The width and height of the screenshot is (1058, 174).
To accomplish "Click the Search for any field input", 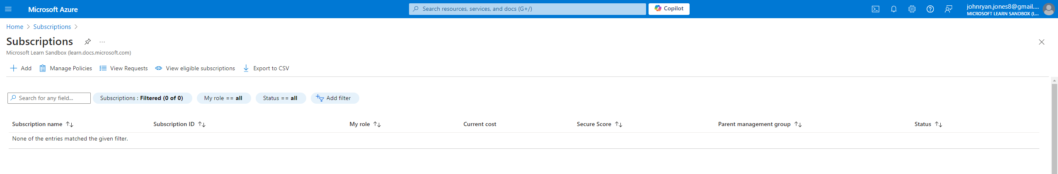I will [49, 98].
